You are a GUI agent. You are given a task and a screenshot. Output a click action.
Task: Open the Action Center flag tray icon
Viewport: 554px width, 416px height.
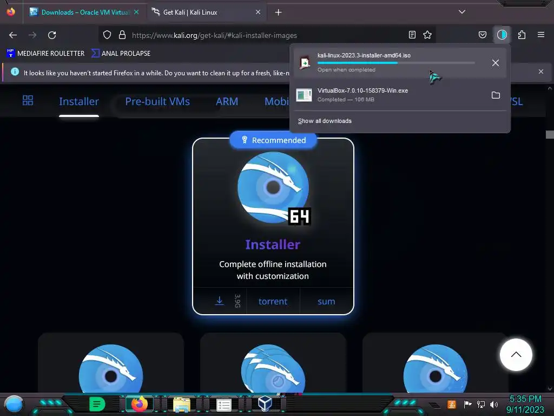[x=467, y=404]
